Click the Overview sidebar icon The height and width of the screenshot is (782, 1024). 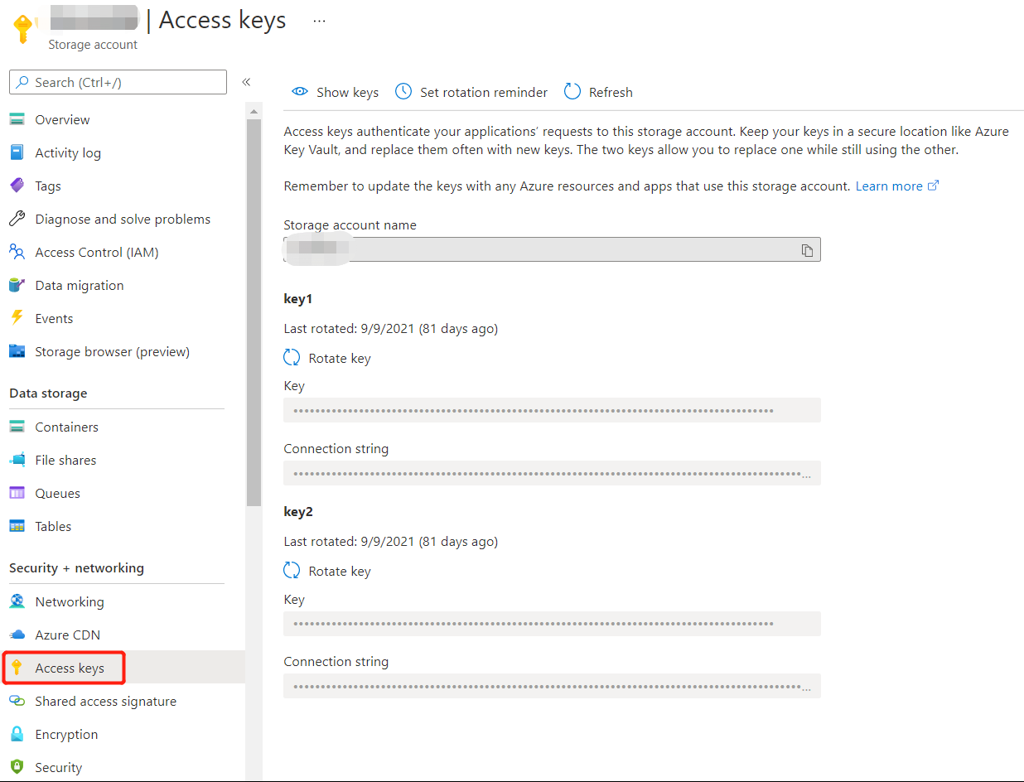point(17,119)
